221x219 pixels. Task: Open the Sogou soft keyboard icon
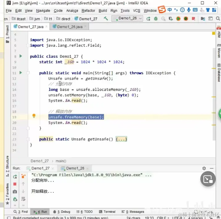(x=195, y=10)
